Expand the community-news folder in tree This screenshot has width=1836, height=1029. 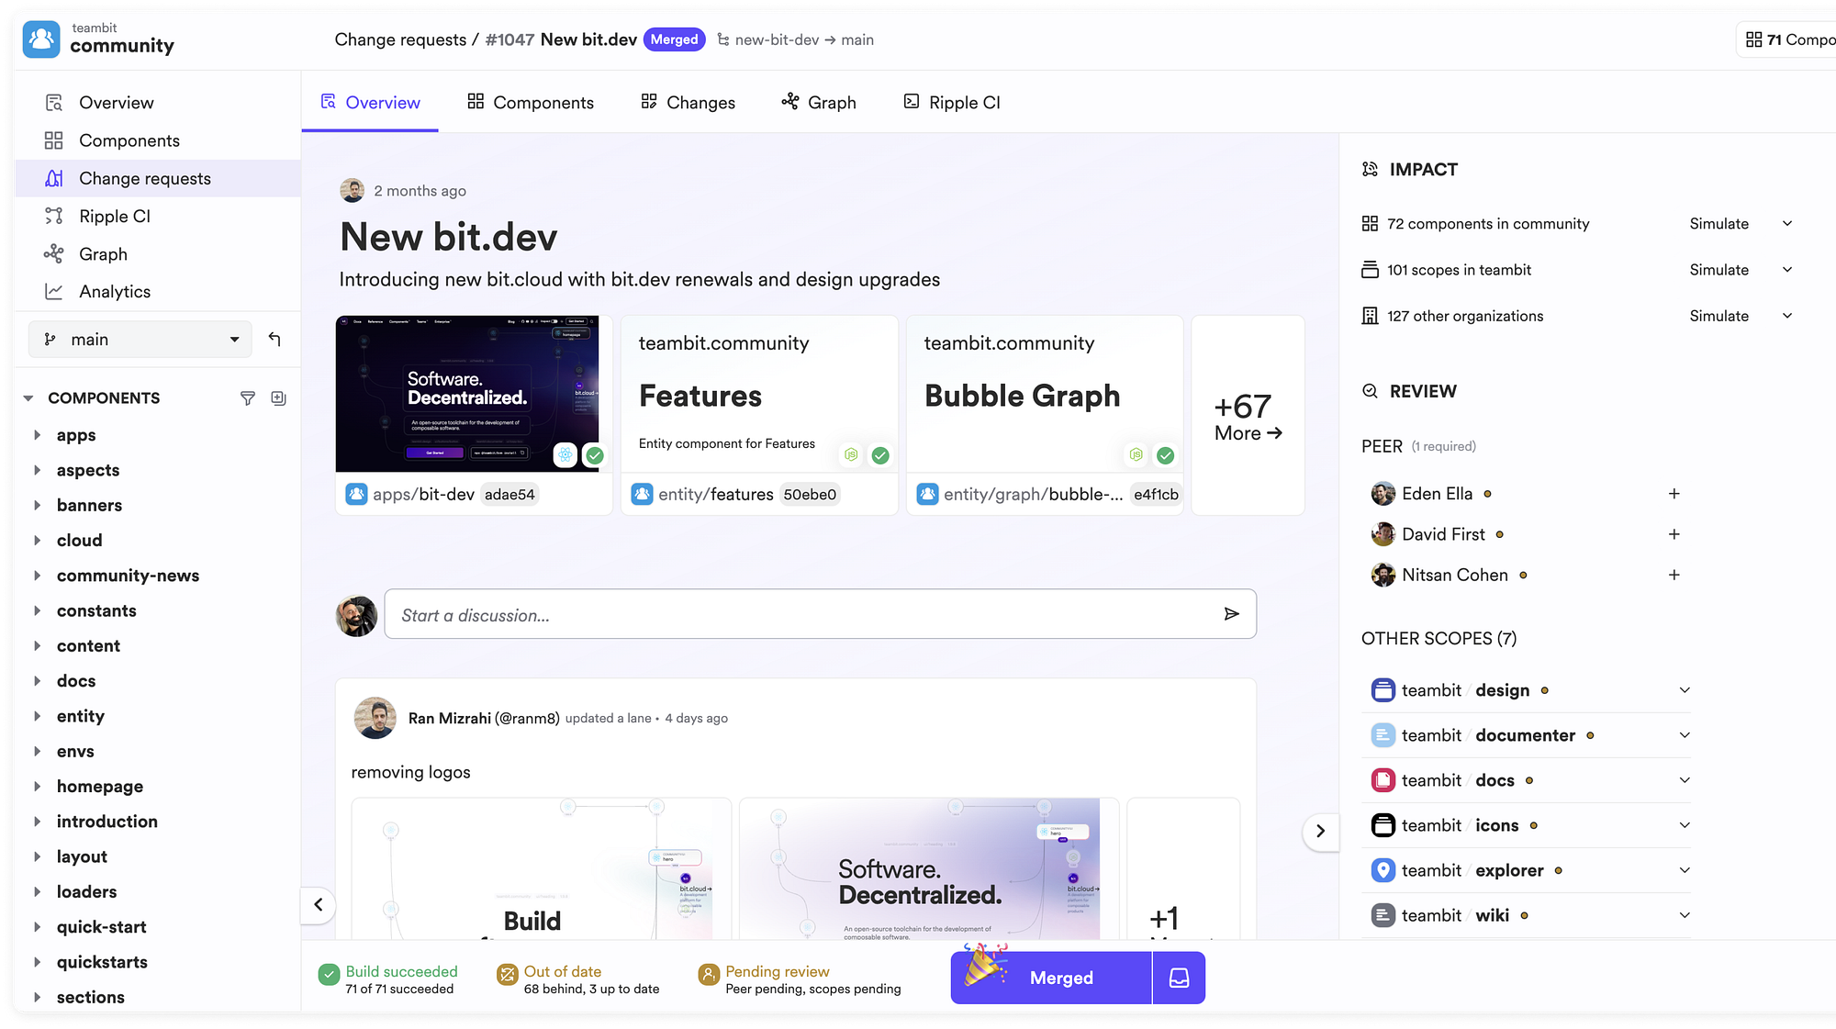(38, 576)
